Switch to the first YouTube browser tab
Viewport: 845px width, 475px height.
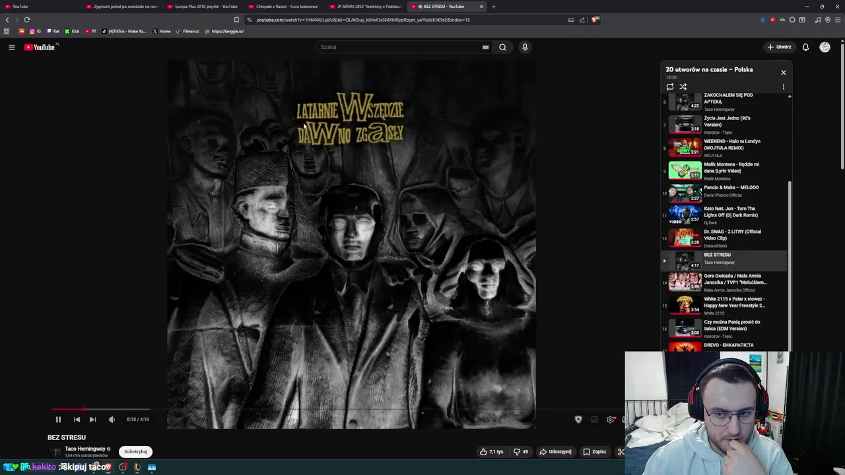40,7
